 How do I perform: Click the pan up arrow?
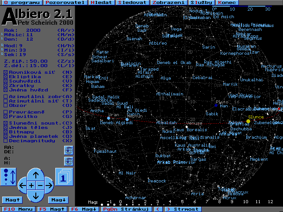[36, 175]
